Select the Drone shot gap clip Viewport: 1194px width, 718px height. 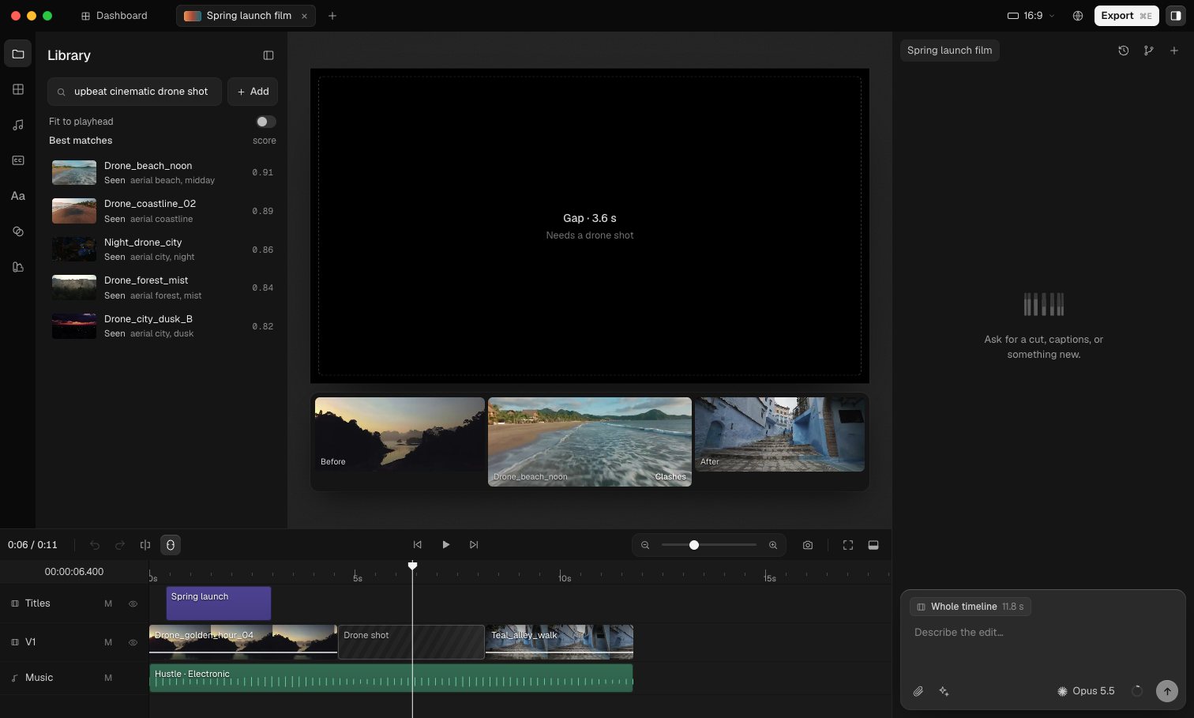pyautogui.click(x=411, y=642)
